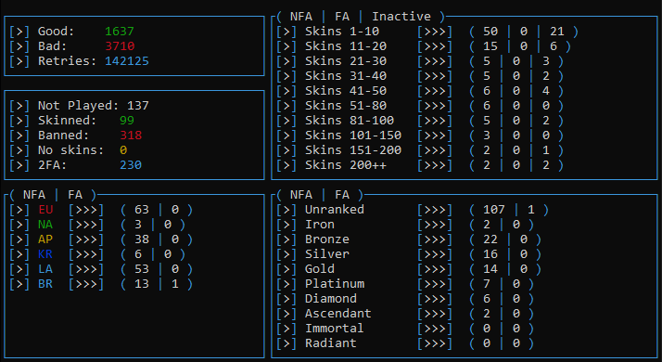Click the Radiant rank label
662x362 pixels.
click(331, 343)
